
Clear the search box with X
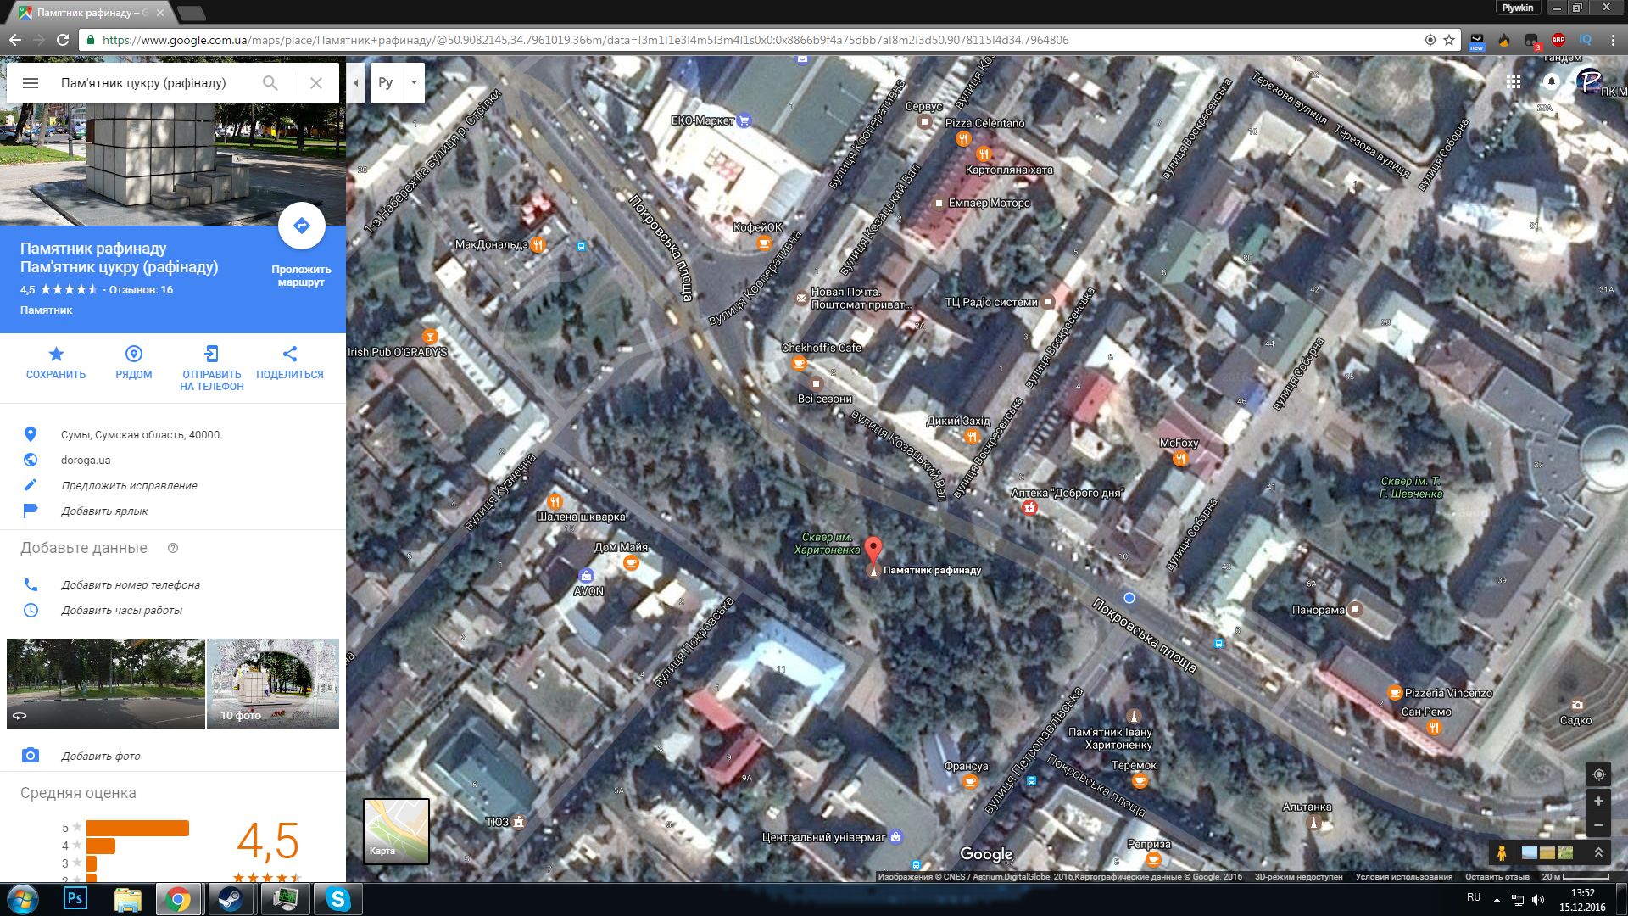[316, 83]
